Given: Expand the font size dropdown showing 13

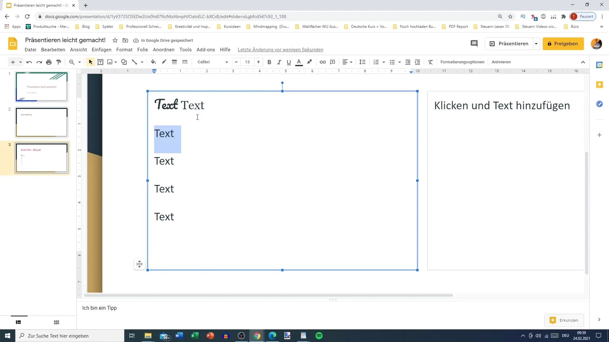Looking at the screenshot, I should point(247,62).
